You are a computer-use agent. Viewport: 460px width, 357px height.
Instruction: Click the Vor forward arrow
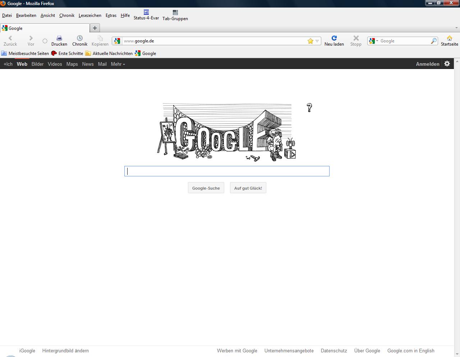(31, 38)
